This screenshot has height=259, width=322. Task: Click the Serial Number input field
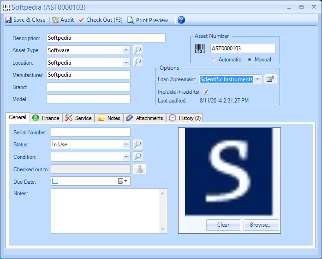click(90, 132)
